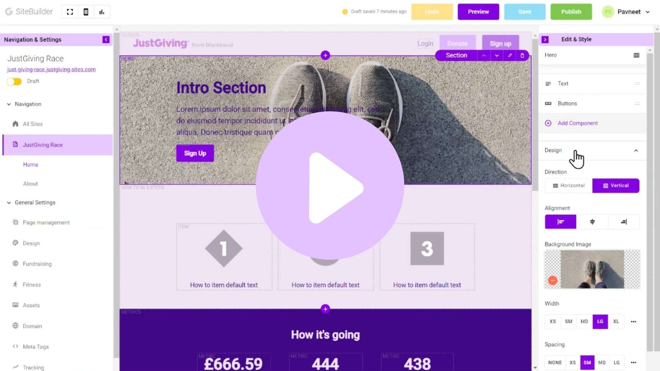The height and width of the screenshot is (371, 660).
Task: Collapse the Navigation & Settings panel
Action: 106,40
